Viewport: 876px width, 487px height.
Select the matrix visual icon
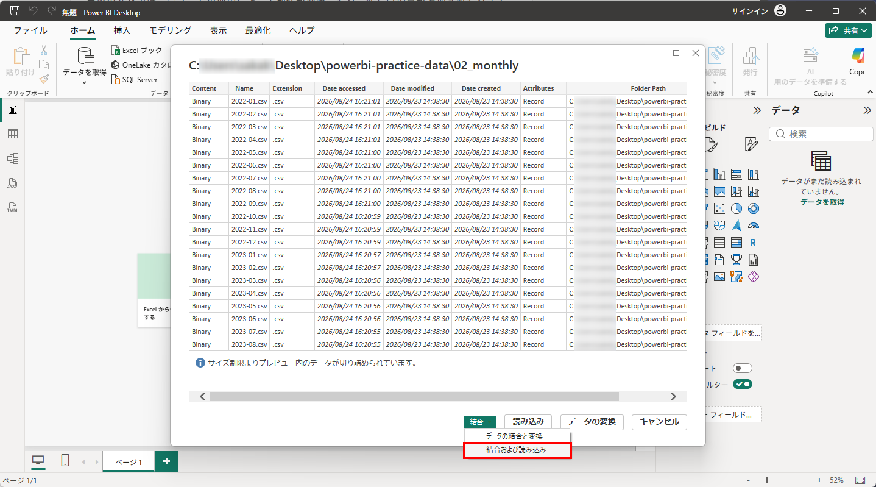pos(736,243)
